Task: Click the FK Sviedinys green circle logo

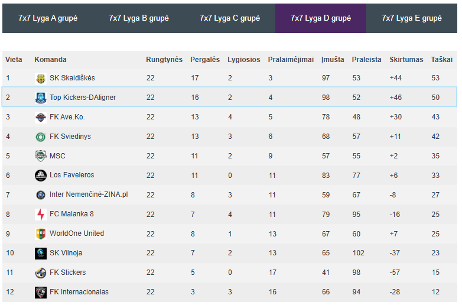Action: [x=41, y=137]
